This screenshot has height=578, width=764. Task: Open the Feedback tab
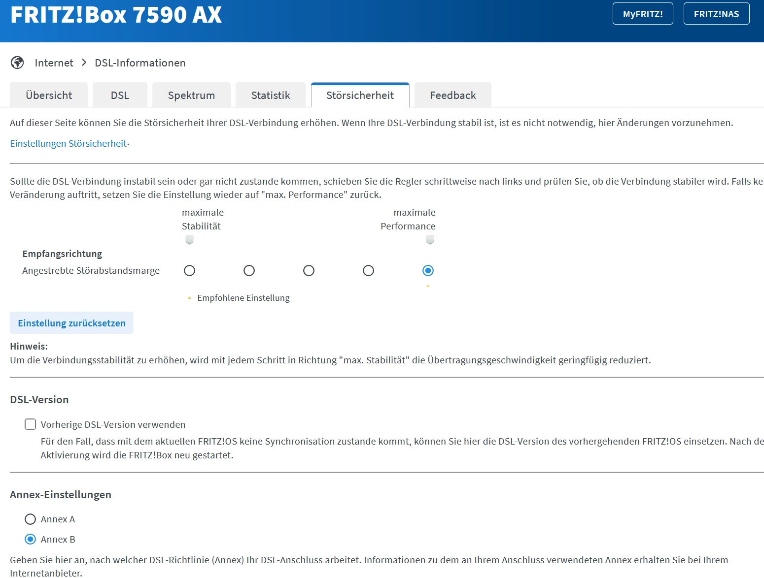pos(452,95)
